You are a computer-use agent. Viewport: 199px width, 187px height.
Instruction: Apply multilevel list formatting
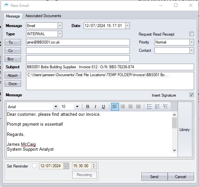pyautogui.click(x=165, y=107)
